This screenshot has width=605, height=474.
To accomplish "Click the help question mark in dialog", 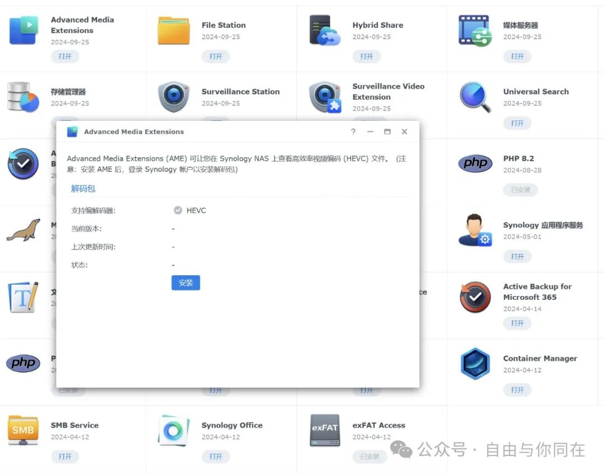I will click(353, 132).
